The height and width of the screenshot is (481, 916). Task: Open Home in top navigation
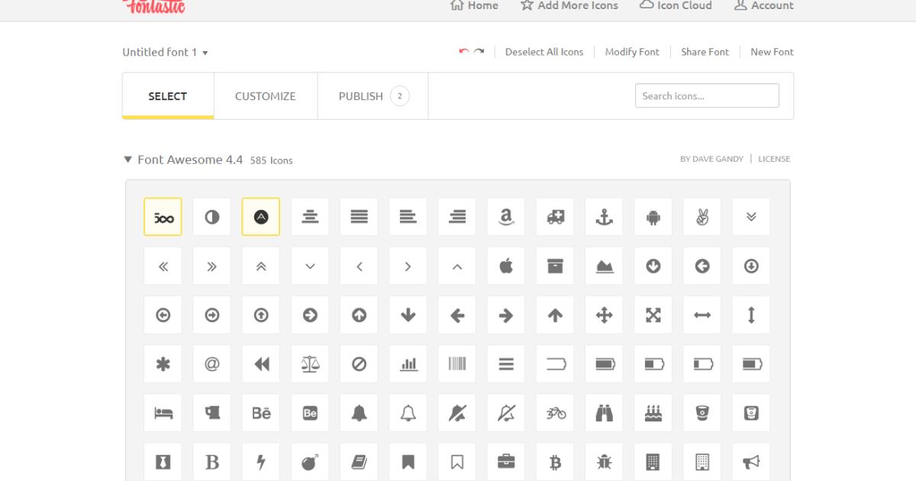[x=474, y=5]
